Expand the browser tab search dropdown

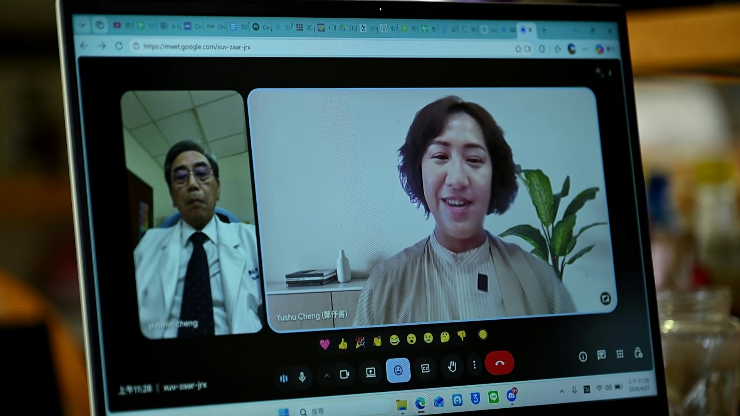(82, 25)
